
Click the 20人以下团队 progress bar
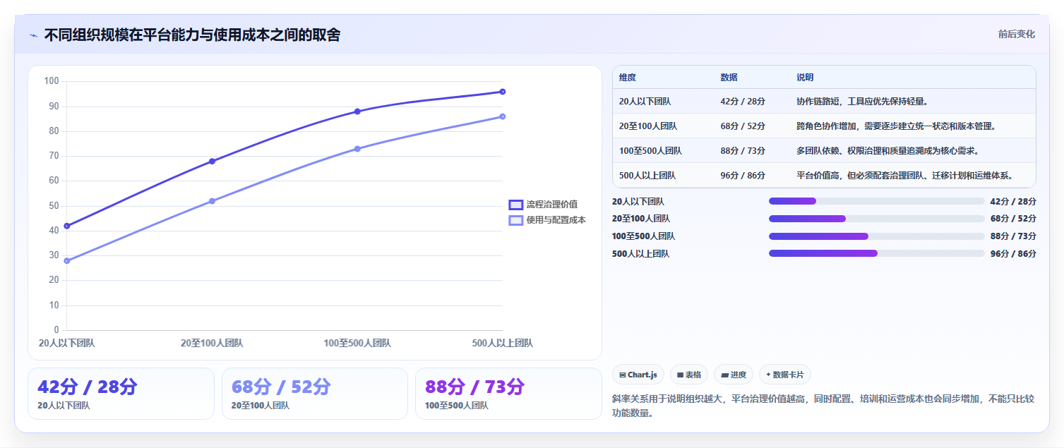point(876,201)
